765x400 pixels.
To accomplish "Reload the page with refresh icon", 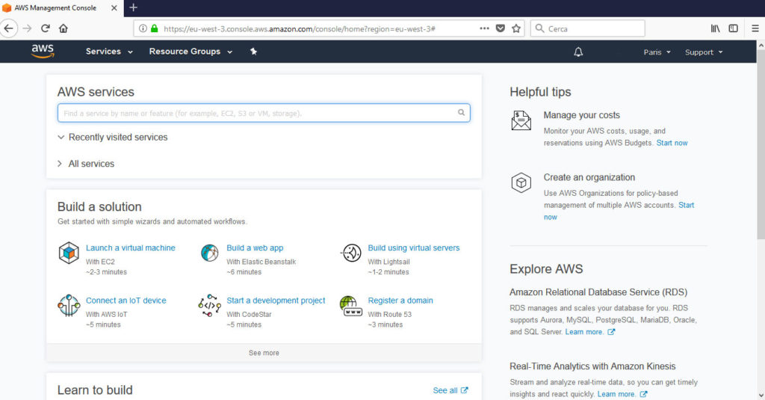I will [x=46, y=28].
